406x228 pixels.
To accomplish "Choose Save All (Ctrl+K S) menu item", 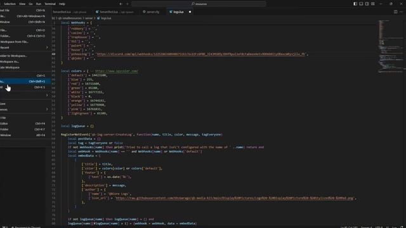I will click(x=25, y=87).
